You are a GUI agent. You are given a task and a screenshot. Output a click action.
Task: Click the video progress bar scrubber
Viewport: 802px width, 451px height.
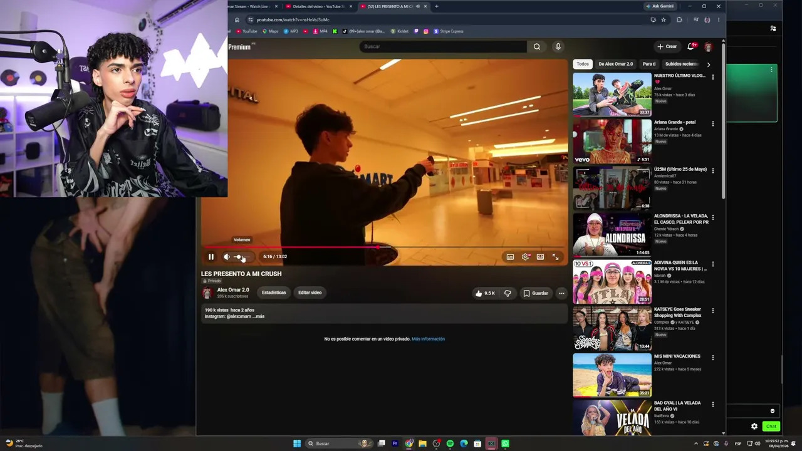[377, 247]
